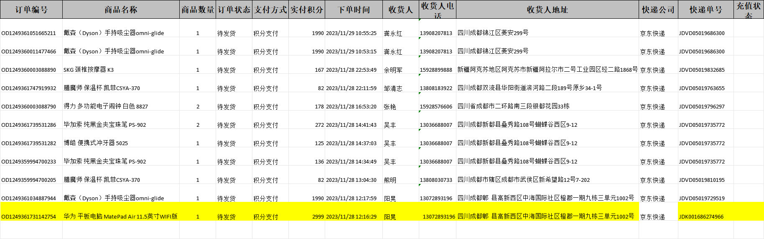Click order number OD1249359994700205
Screen dimensions: 764x239
[x=28, y=180]
